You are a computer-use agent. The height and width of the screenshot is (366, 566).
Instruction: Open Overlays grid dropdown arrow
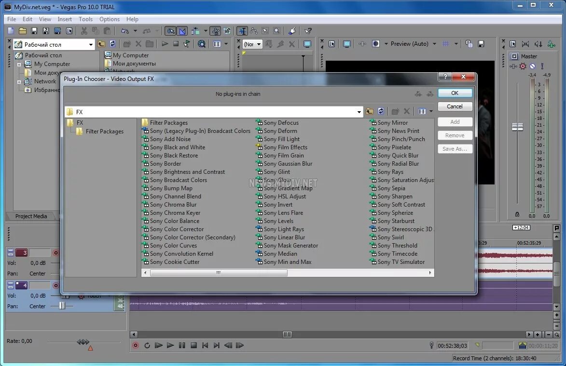pyautogui.click(x=456, y=44)
